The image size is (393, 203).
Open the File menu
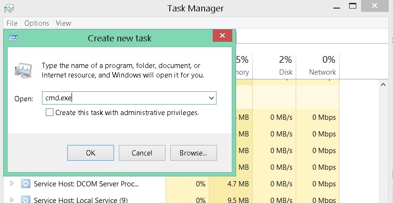click(x=12, y=23)
